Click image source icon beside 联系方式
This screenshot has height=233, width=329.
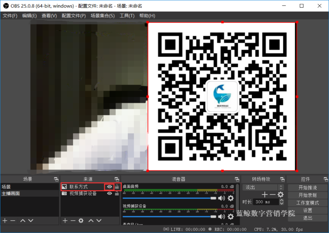(x=64, y=187)
